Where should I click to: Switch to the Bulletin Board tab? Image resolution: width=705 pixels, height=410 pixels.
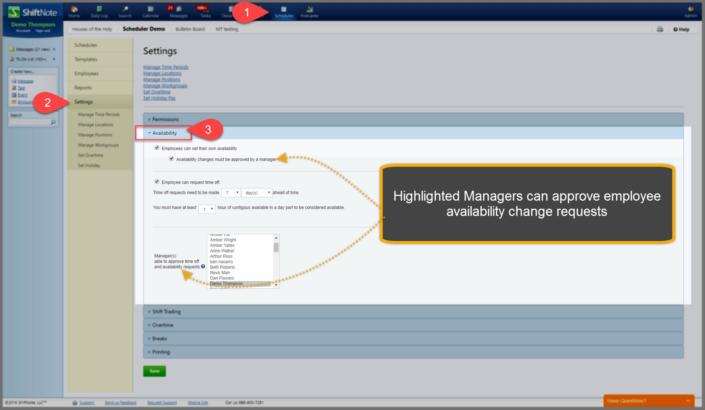[190, 29]
